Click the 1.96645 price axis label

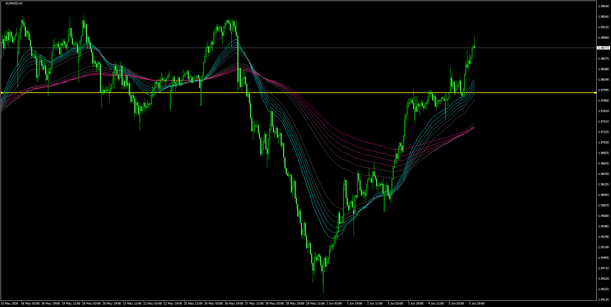click(604, 164)
